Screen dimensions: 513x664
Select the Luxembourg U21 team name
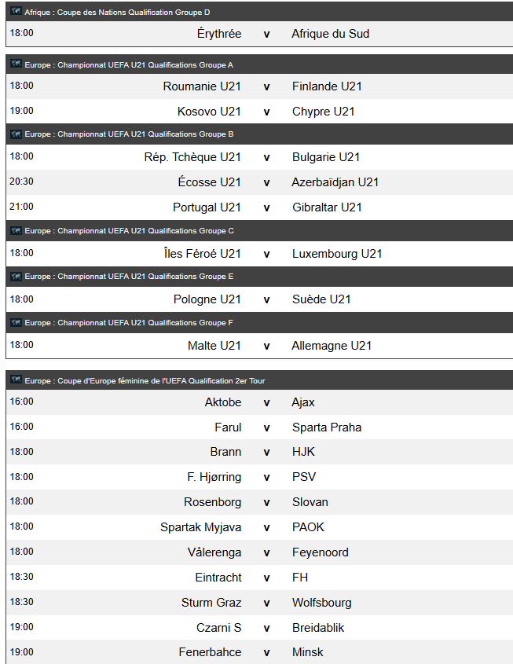(337, 254)
